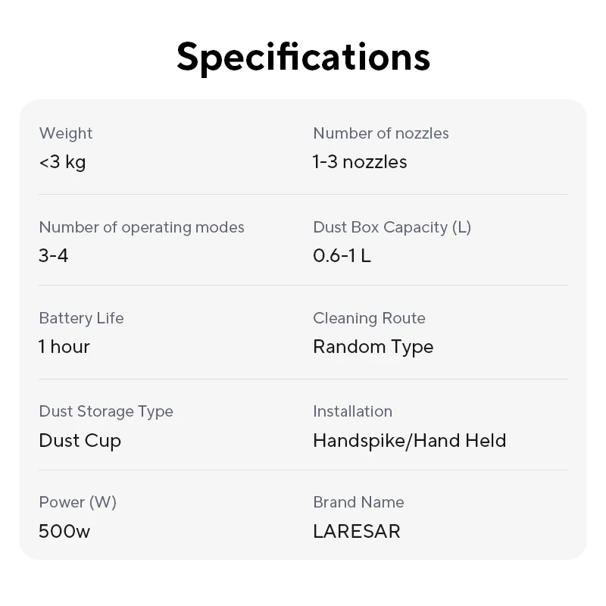Image resolution: width=606 pixels, height=606 pixels.
Task: Click the "Handspike/Hand Held" value
Action: click(x=409, y=441)
